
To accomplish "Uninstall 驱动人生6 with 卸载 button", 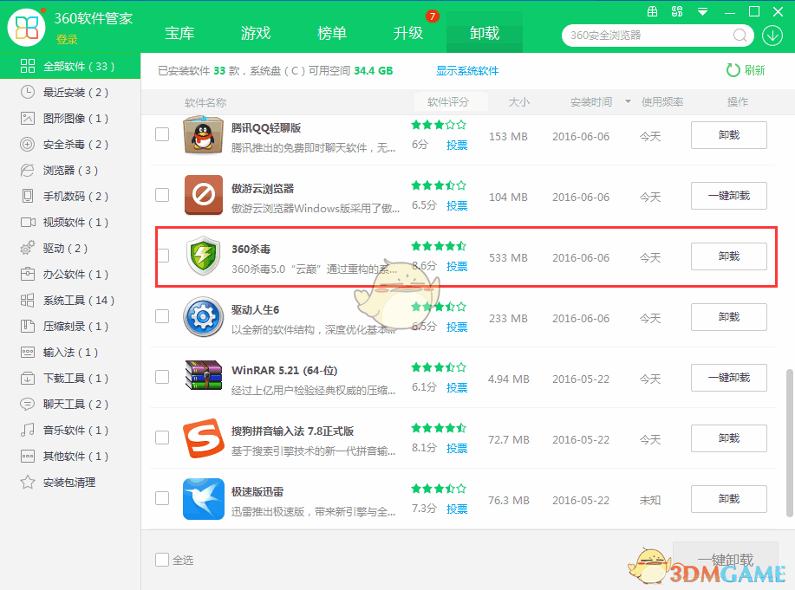I will (728, 317).
